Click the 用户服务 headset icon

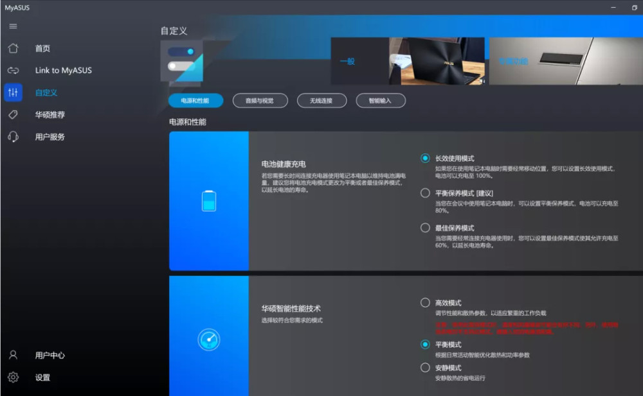tap(13, 137)
